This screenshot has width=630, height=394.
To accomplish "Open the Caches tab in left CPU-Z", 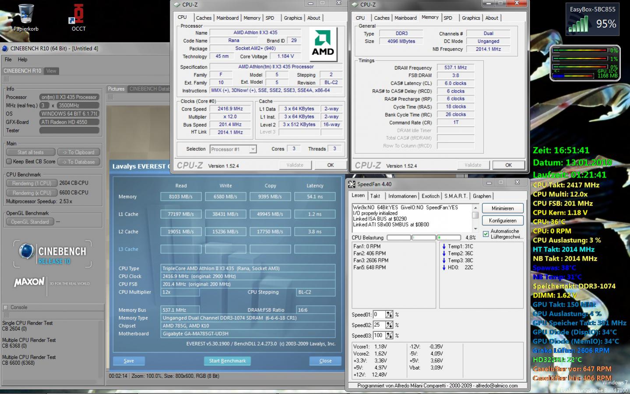I will 204,18.
